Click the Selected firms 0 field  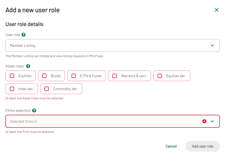click(x=113, y=121)
